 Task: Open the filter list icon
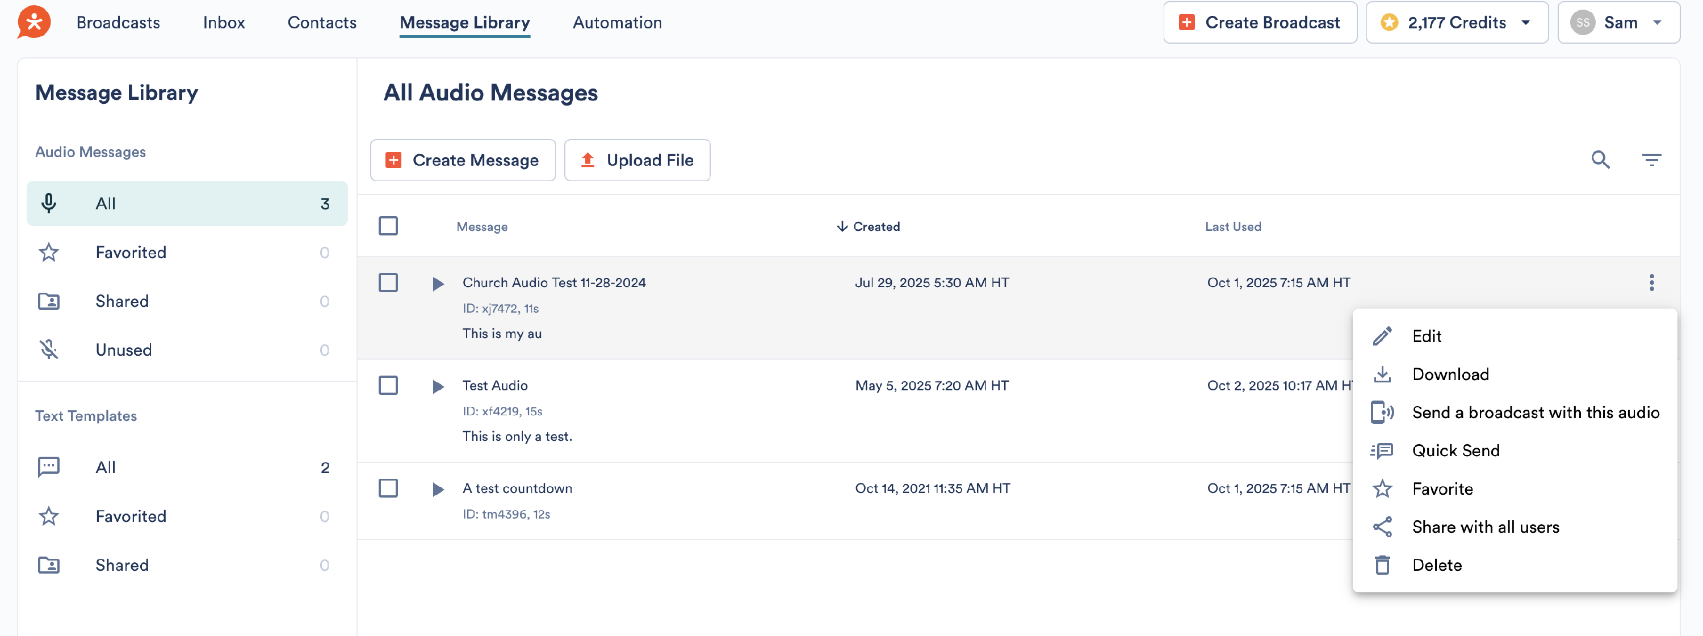(x=1651, y=160)
